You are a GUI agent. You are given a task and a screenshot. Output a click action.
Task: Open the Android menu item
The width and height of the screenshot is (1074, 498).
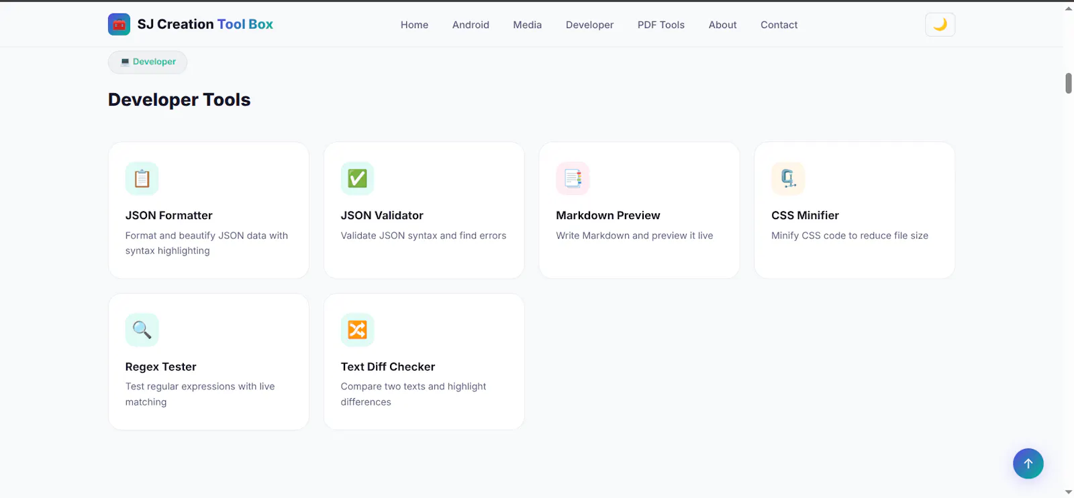point(471,25)
